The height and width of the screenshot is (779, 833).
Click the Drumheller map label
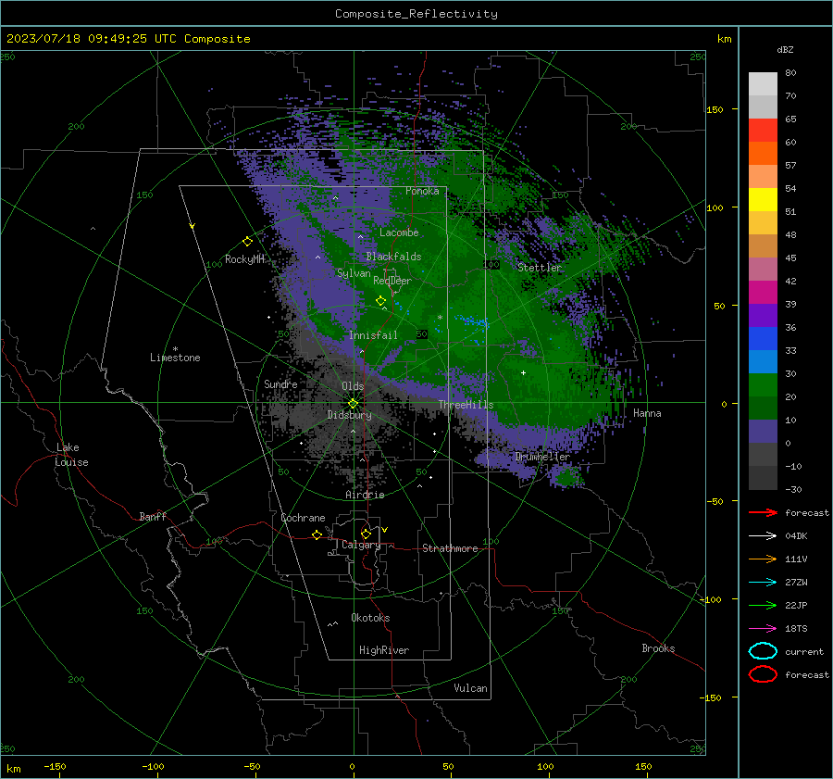click(542, 457)
